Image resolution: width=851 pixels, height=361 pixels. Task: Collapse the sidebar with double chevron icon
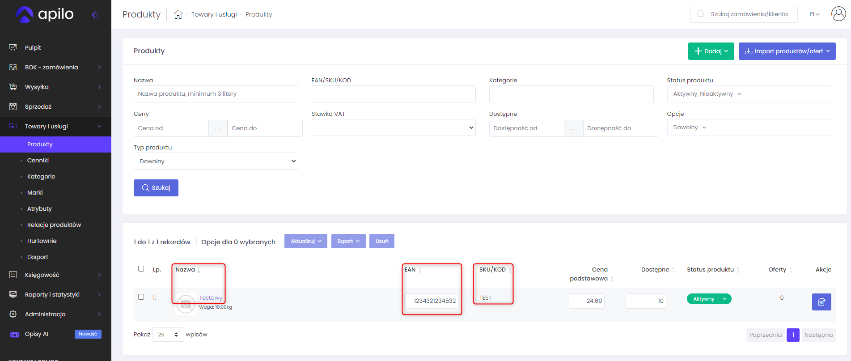point(95,15)
